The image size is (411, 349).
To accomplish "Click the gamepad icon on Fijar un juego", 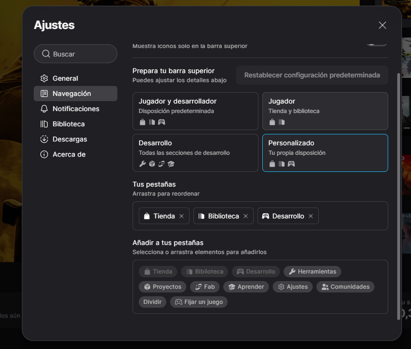I will click(x=179, y=302).
